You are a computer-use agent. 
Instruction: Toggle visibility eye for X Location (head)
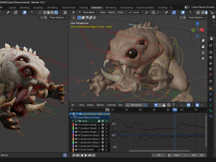[x=76, y=125]
